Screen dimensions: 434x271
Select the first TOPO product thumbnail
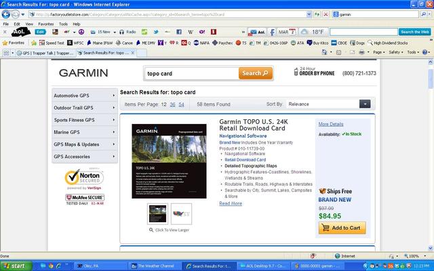pyautogui.click(x=157, y=214)
